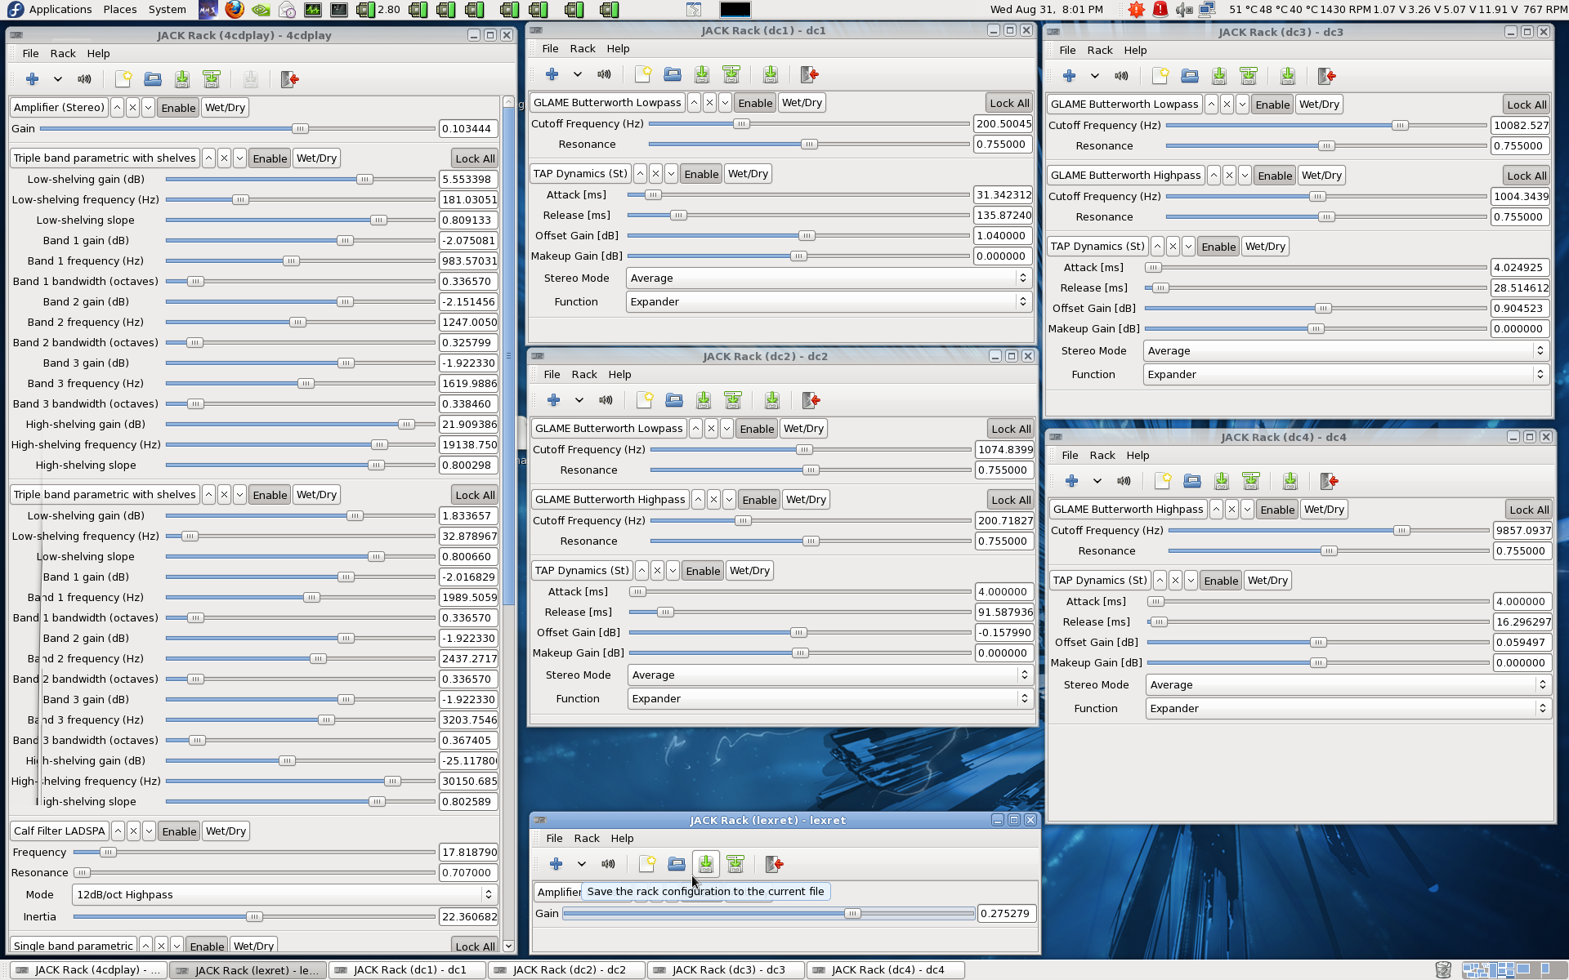Image resolution: width=1569 pixels, height=980 pixels.
Task: Toggle Wet/Dry on dc4 GLAME Butterworth Highpass
Action: 1324,509
